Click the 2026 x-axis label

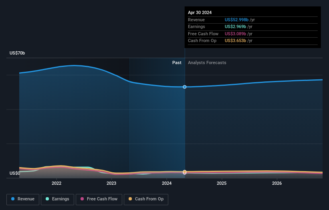[277, 183]
